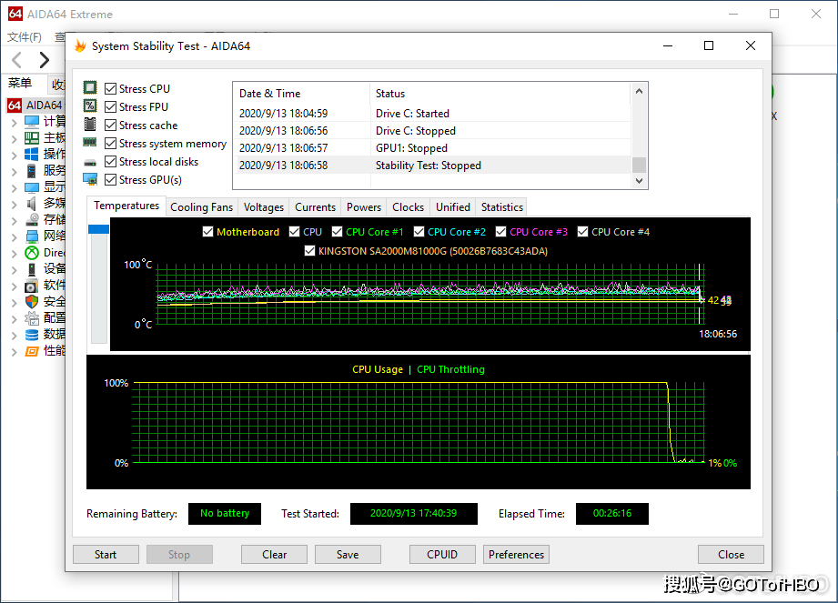This screenshot has width=838, height=603.
Task: Open the CPUID panel
Action: pyautogui.click(x=442, y=555)
